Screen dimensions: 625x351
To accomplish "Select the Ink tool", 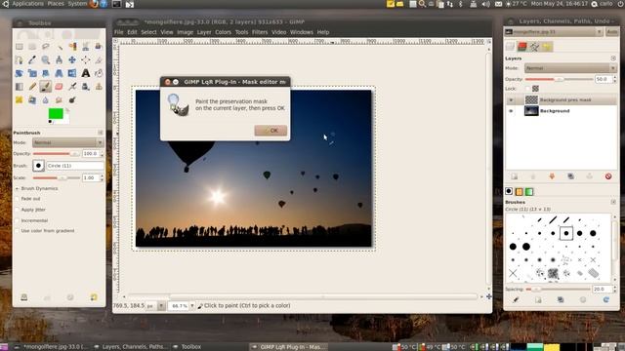I will pyautogui.click(x=85, y=87).
